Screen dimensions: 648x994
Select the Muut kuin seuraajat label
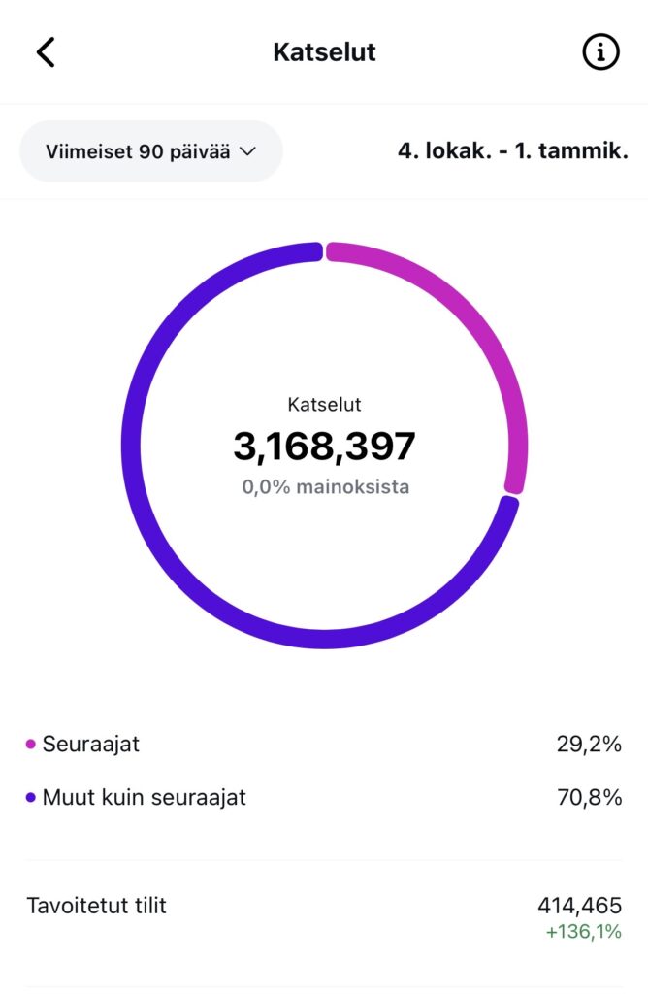coord(144,798)
